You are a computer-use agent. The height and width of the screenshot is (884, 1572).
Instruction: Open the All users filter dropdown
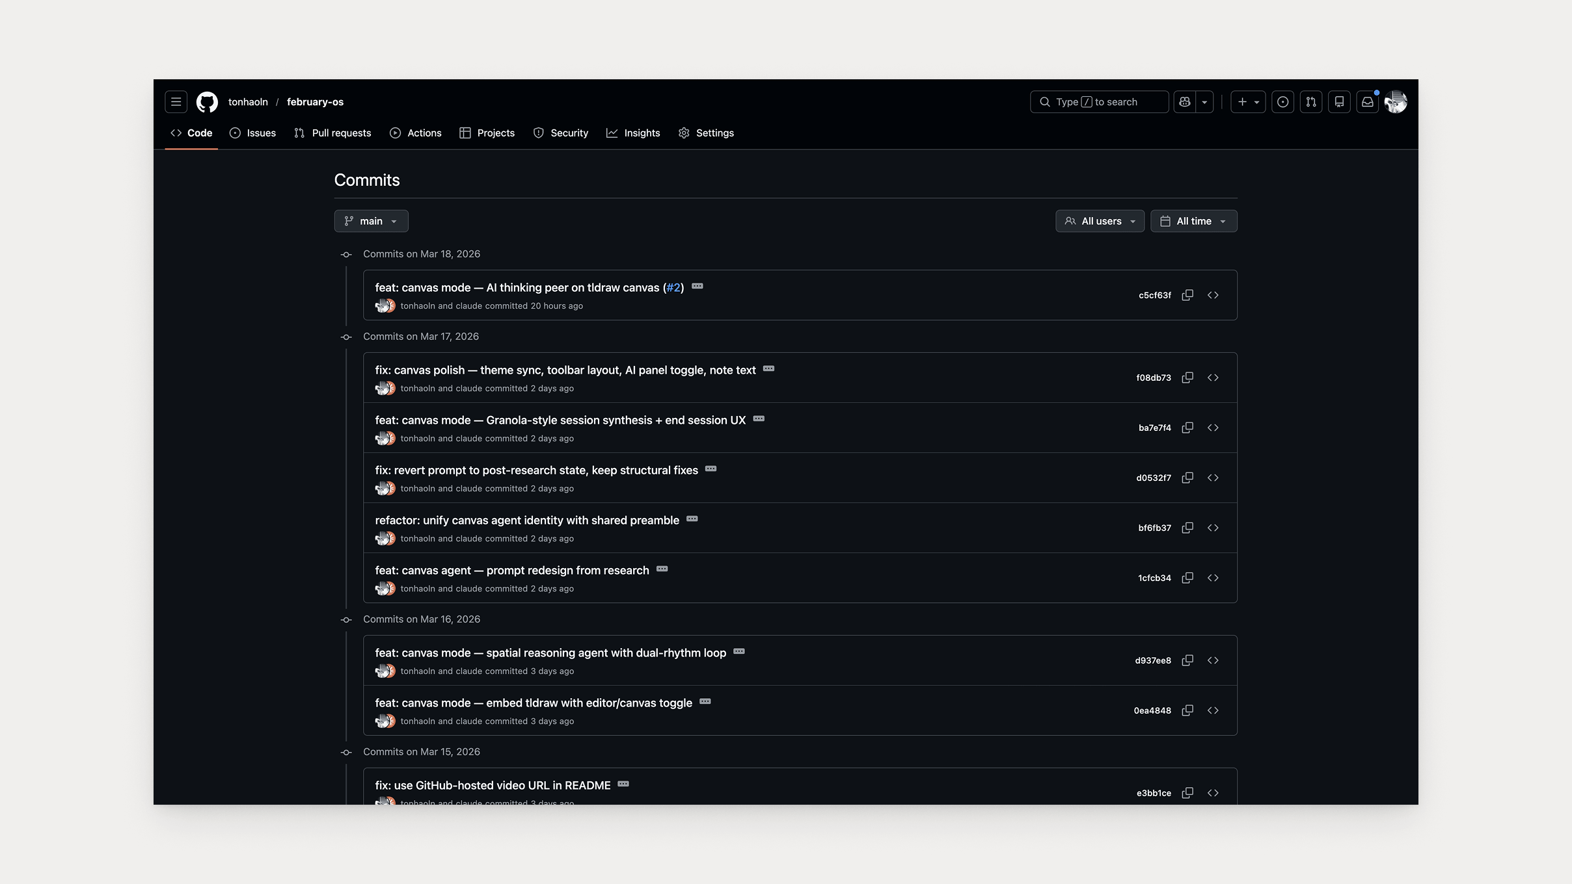pyautogui.click(x=1100, y=220)
